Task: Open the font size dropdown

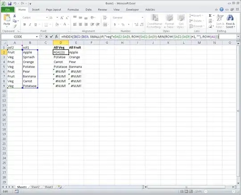Action: coord(57,18)
